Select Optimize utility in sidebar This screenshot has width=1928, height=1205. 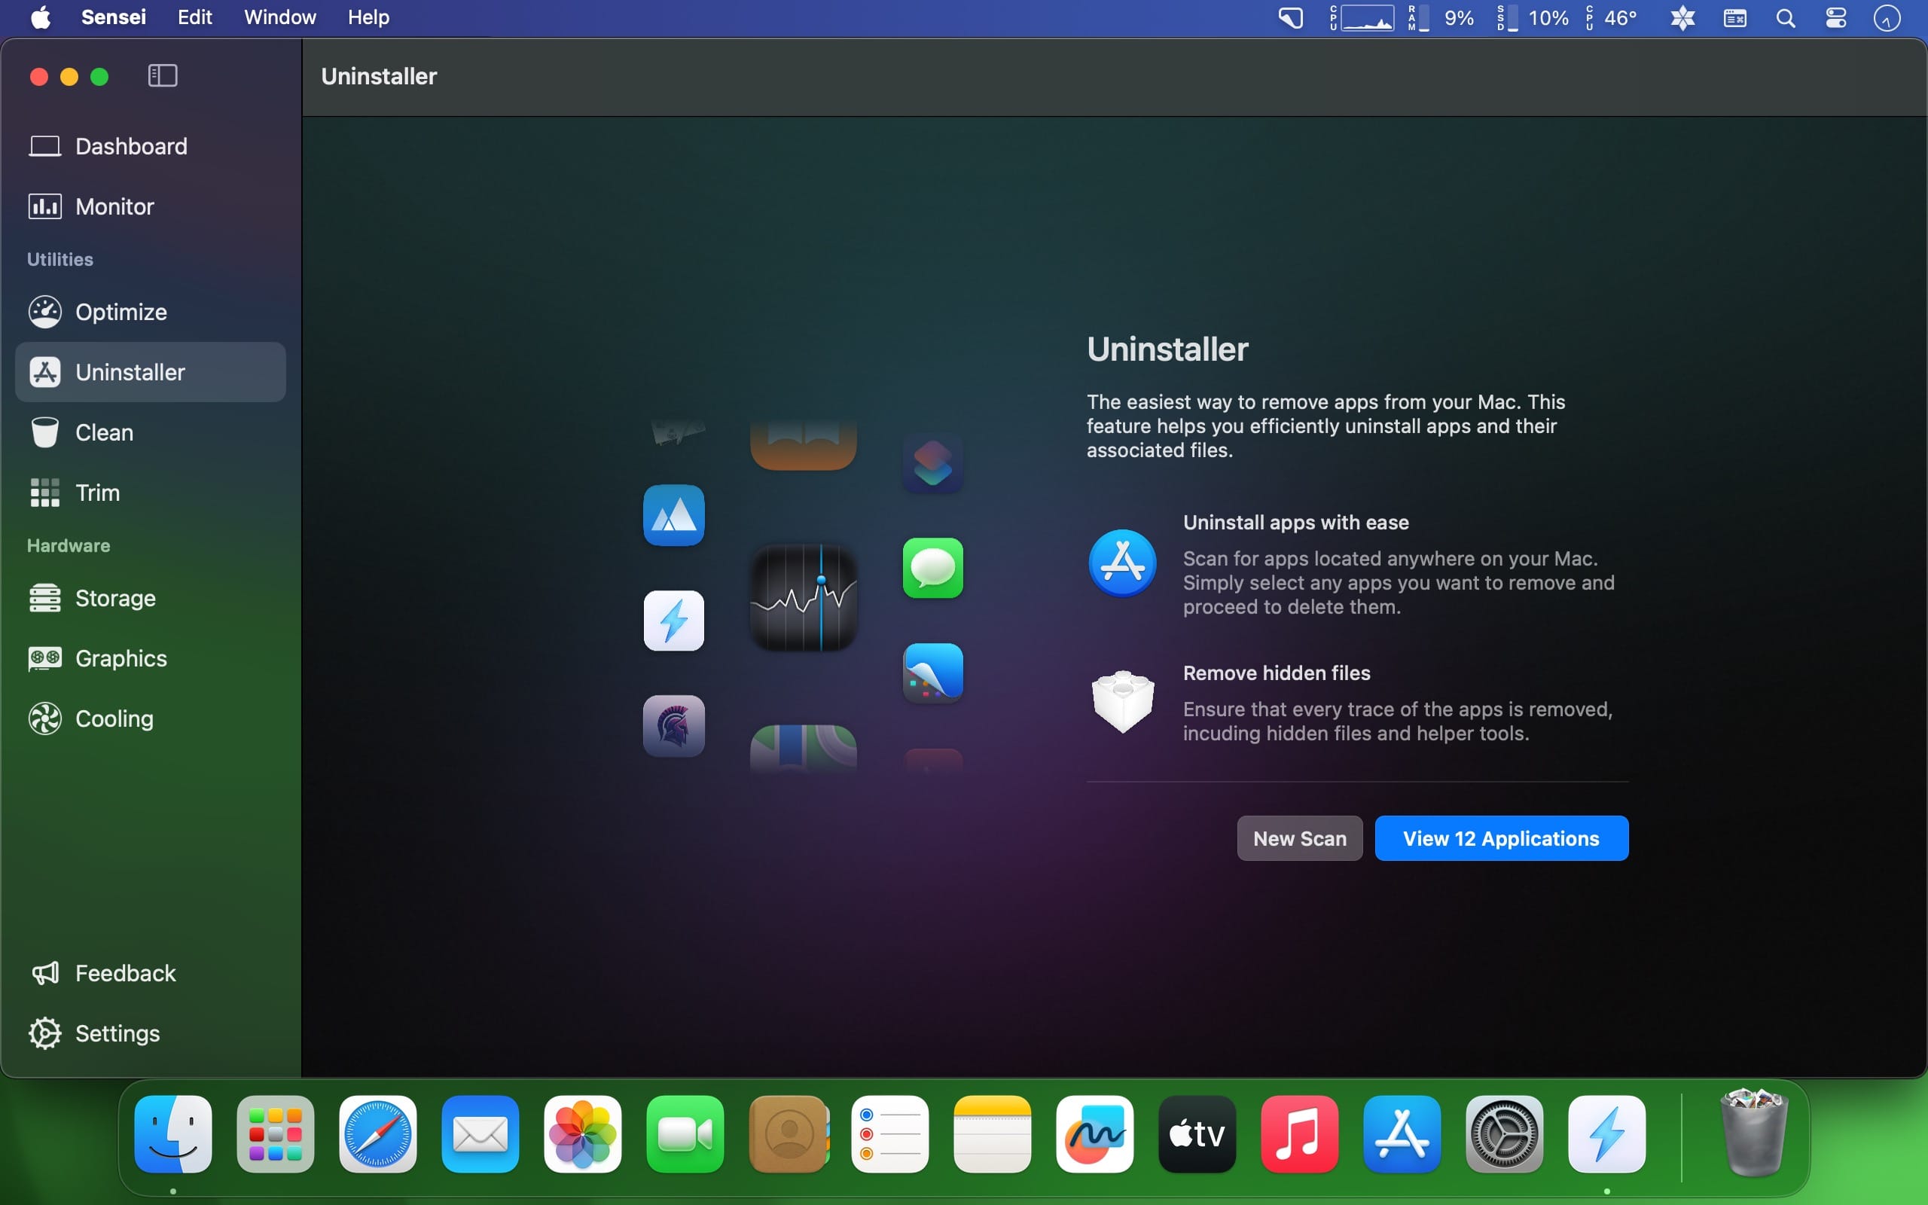click(120, 312)
